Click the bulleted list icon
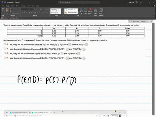The height and width of the screenshot is (117, 156). point(35,9)
